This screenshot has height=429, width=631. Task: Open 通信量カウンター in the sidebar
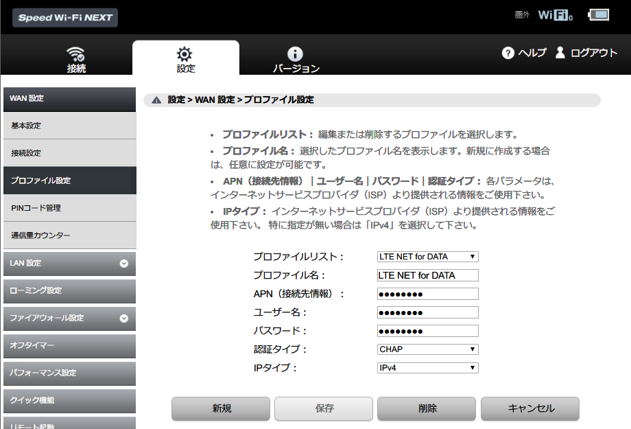[x=70, y=235]
